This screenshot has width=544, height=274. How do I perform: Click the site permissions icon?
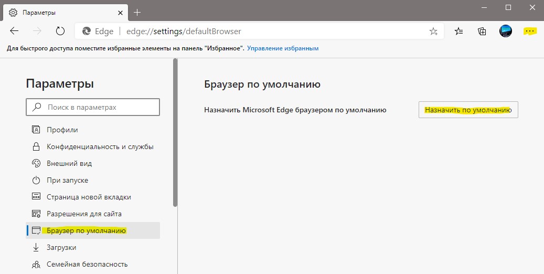coord(36,214)
